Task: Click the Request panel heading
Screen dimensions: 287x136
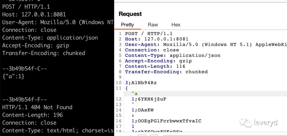Action: [130, 14]
